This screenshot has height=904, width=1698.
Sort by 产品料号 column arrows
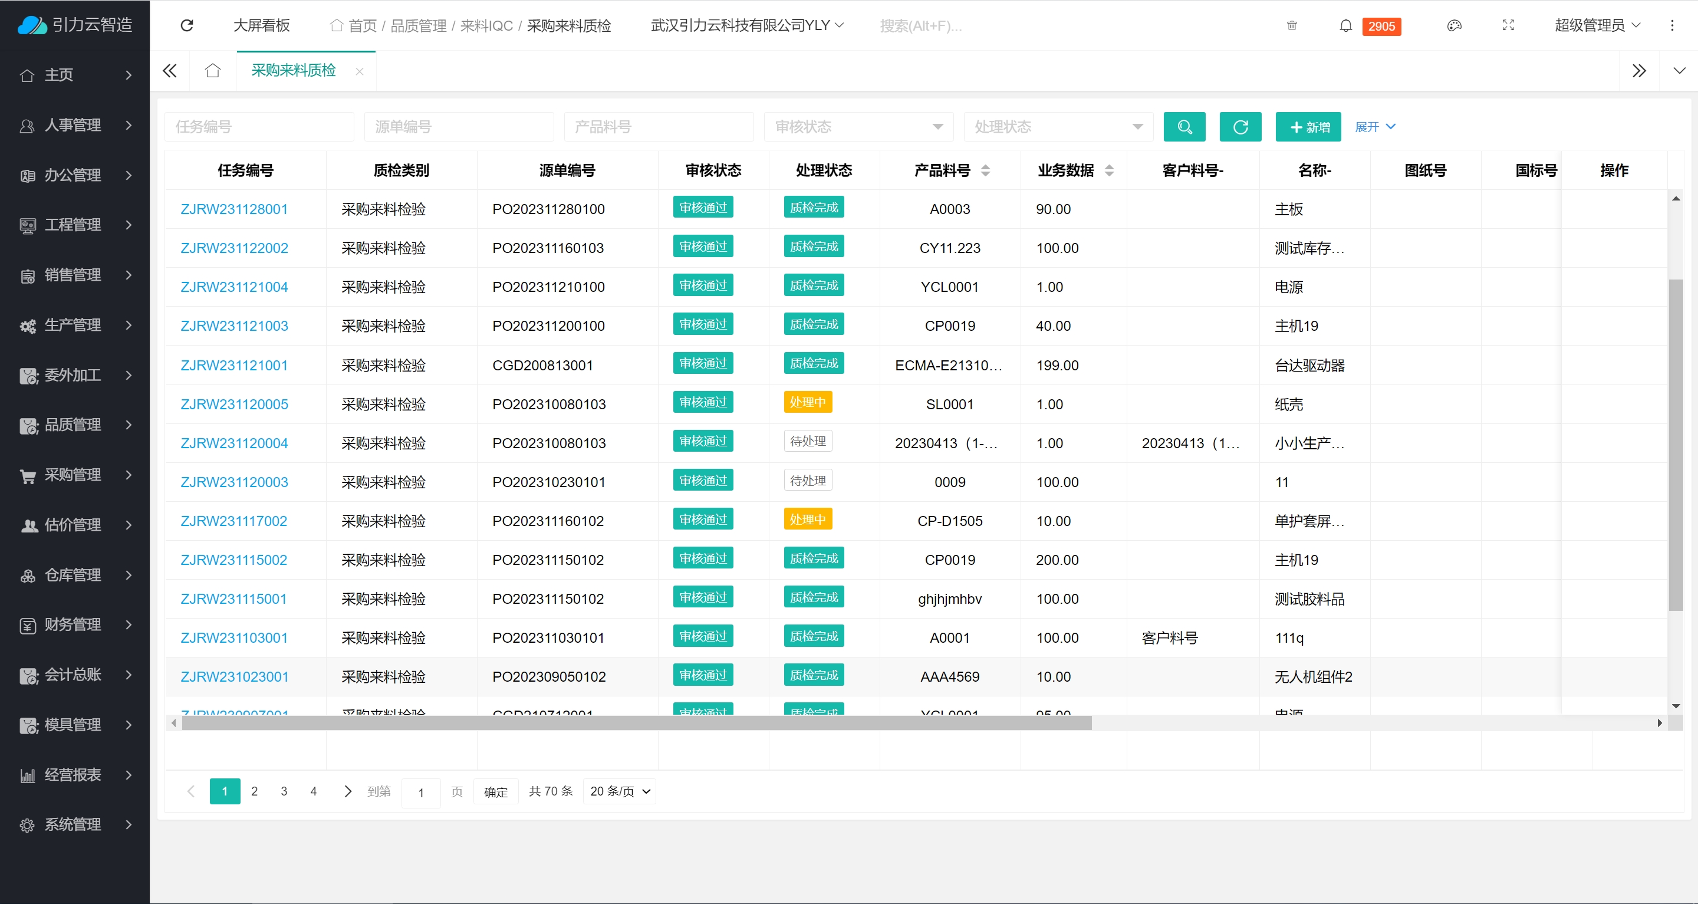[985, 171]
